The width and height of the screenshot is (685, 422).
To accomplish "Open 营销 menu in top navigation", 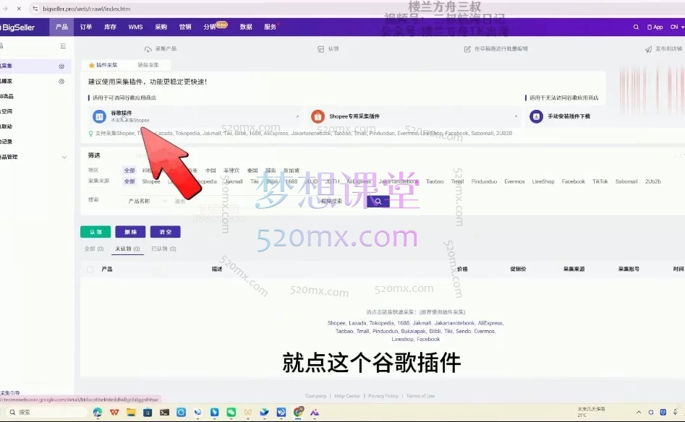I will 185,27.
